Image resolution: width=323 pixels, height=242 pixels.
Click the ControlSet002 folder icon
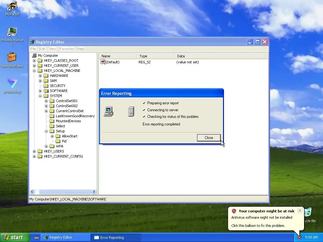[52, 106]
